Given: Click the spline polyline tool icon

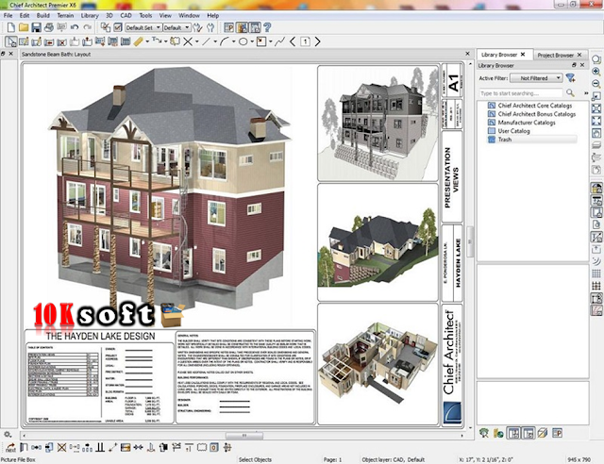Looking at the screenshot, I should click(x=280, y=41).
